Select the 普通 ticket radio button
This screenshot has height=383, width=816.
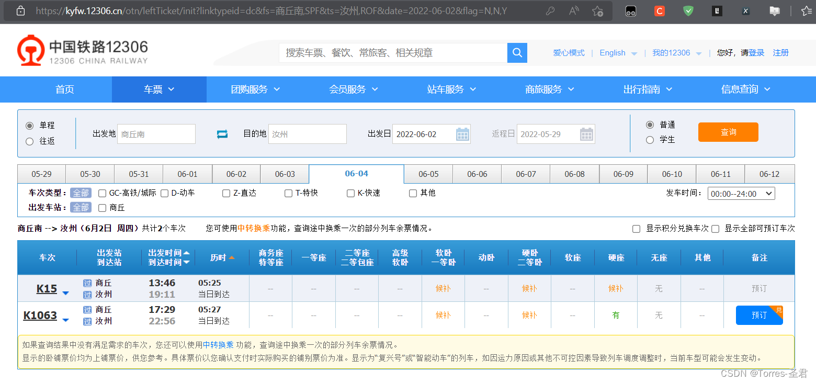click(x=650, y=125)
